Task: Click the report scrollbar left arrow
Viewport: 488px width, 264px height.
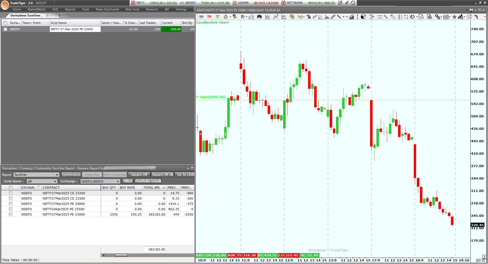Action: (x=103, y=255)
